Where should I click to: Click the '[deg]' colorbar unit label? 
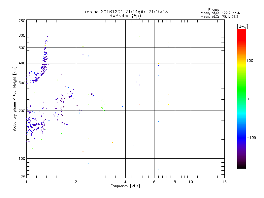point(242,26)
